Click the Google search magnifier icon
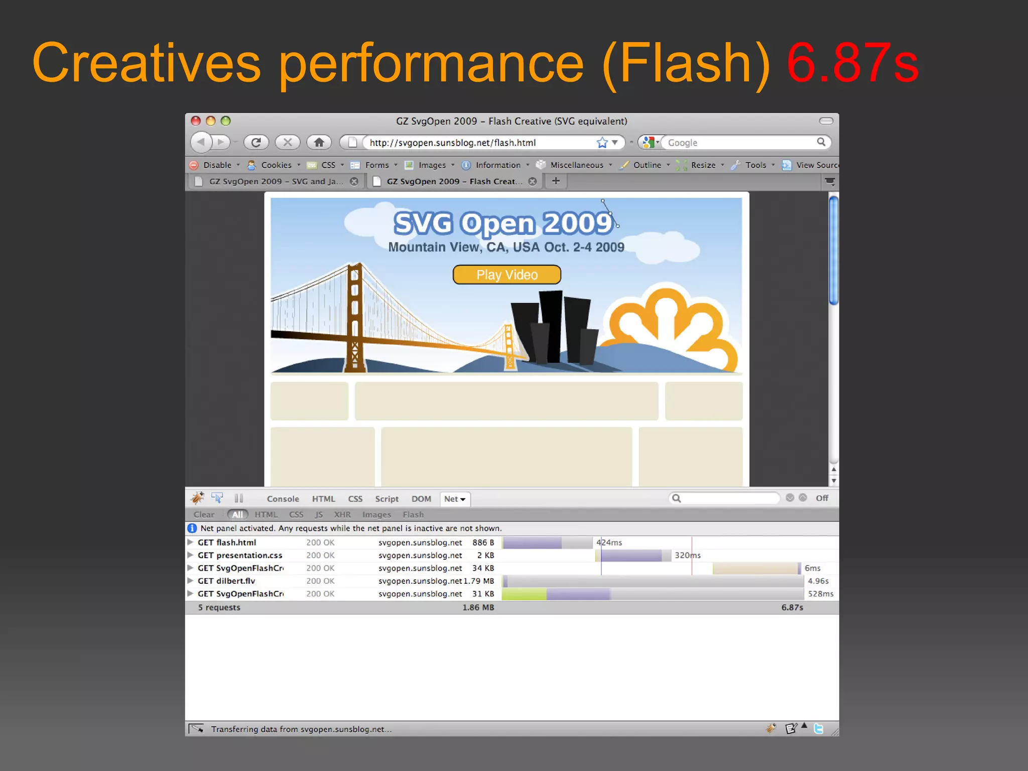1028x771 pixels. 821,142
